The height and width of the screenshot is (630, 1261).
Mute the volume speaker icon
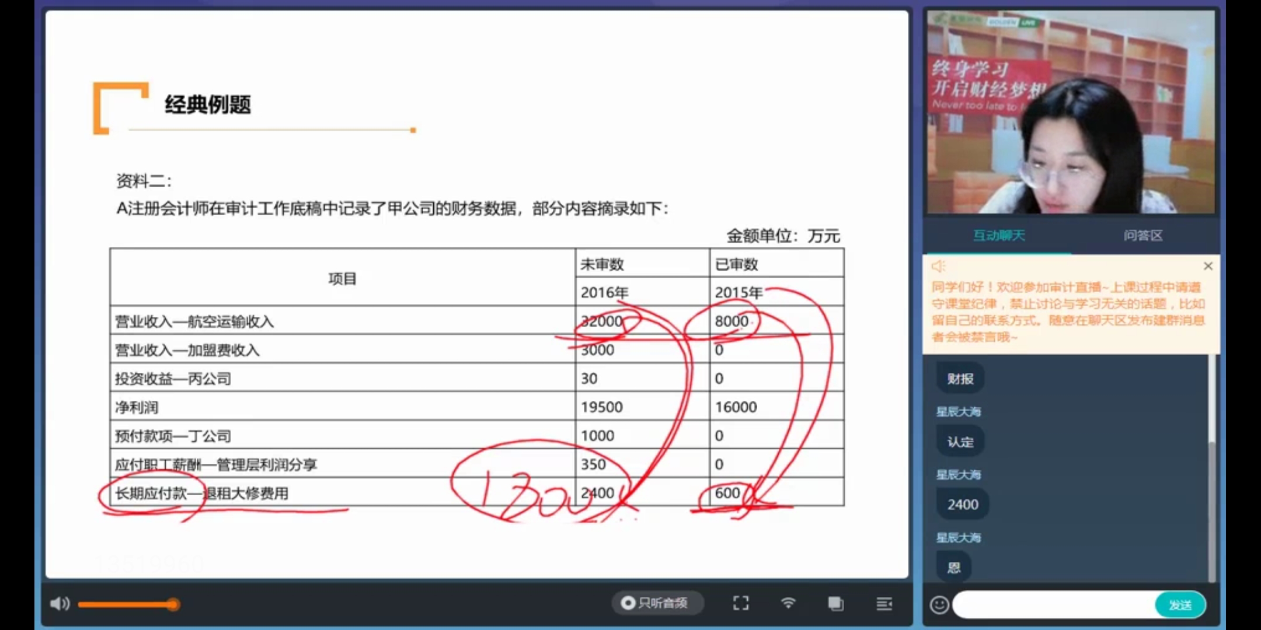[59, 604]
